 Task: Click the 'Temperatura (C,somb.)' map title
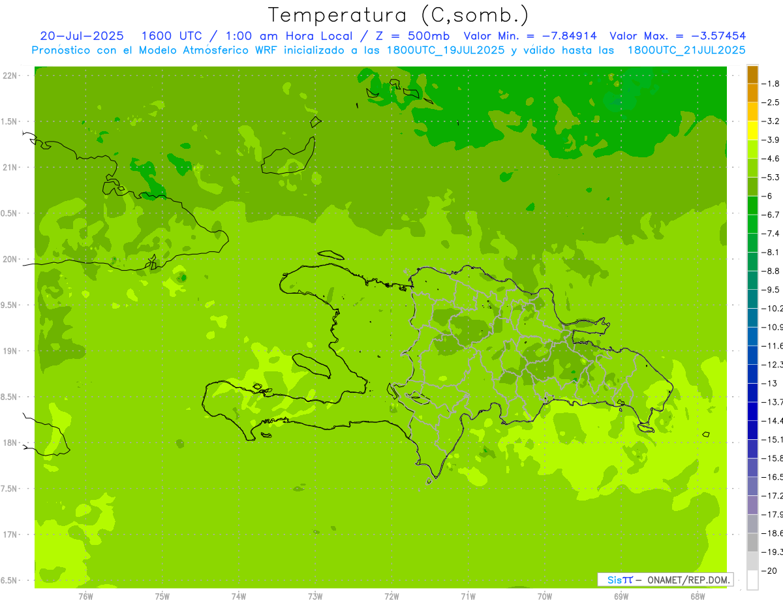pyautogui.click(x=398, y=15)
